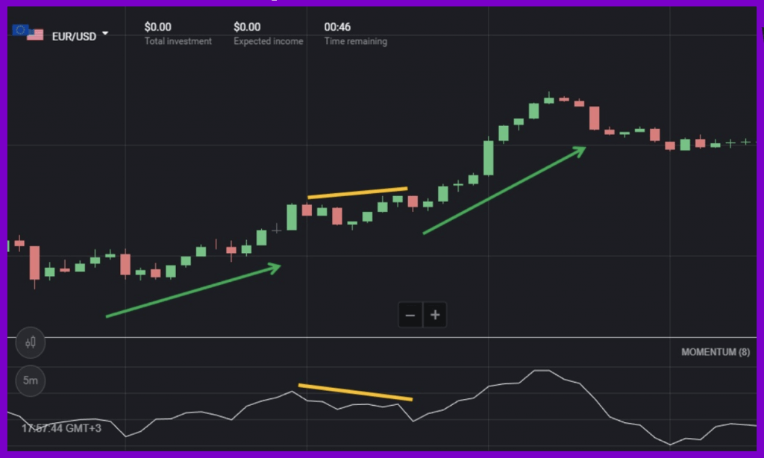
Task: Select the yellow trendline above the candles
Action: (357, 192)
